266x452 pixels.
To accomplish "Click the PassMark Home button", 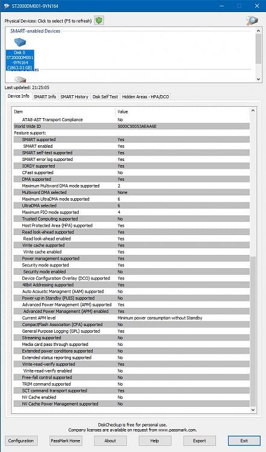I will pos(66,441).
